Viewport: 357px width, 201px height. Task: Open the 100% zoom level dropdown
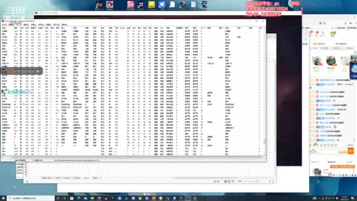(240, 181)
